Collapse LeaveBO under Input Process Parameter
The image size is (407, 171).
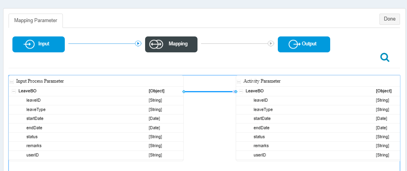[14, 92]
